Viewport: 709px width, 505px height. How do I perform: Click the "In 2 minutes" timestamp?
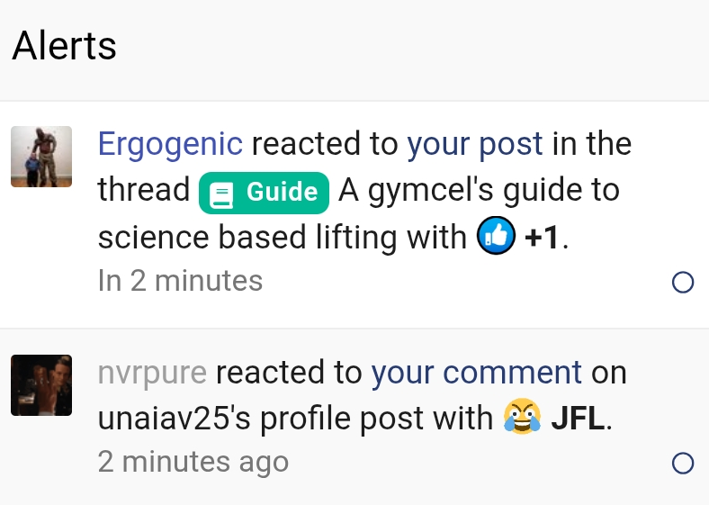pyautogui.click(x=180, y=281)
